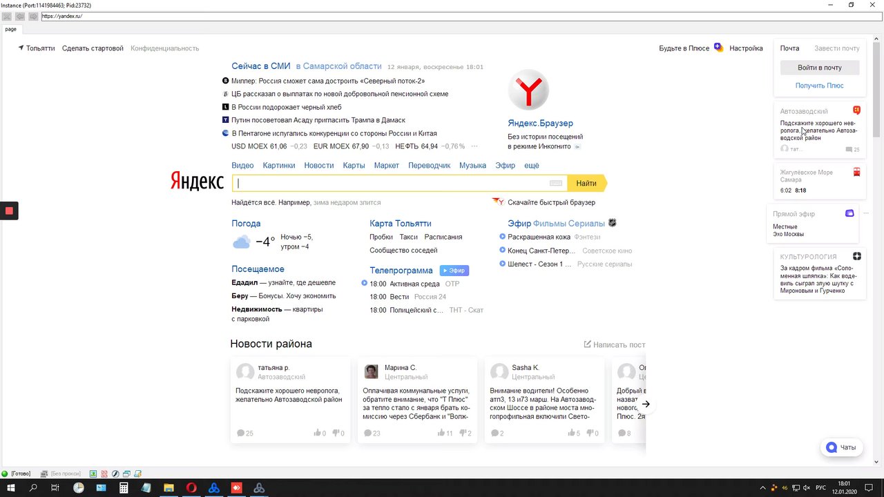Click the browser back arrow button
This screenshot has height=497, width=884.
[x=19, y=16]
